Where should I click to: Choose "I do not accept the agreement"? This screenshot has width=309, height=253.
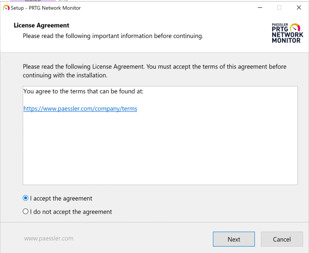coord(26,212)
